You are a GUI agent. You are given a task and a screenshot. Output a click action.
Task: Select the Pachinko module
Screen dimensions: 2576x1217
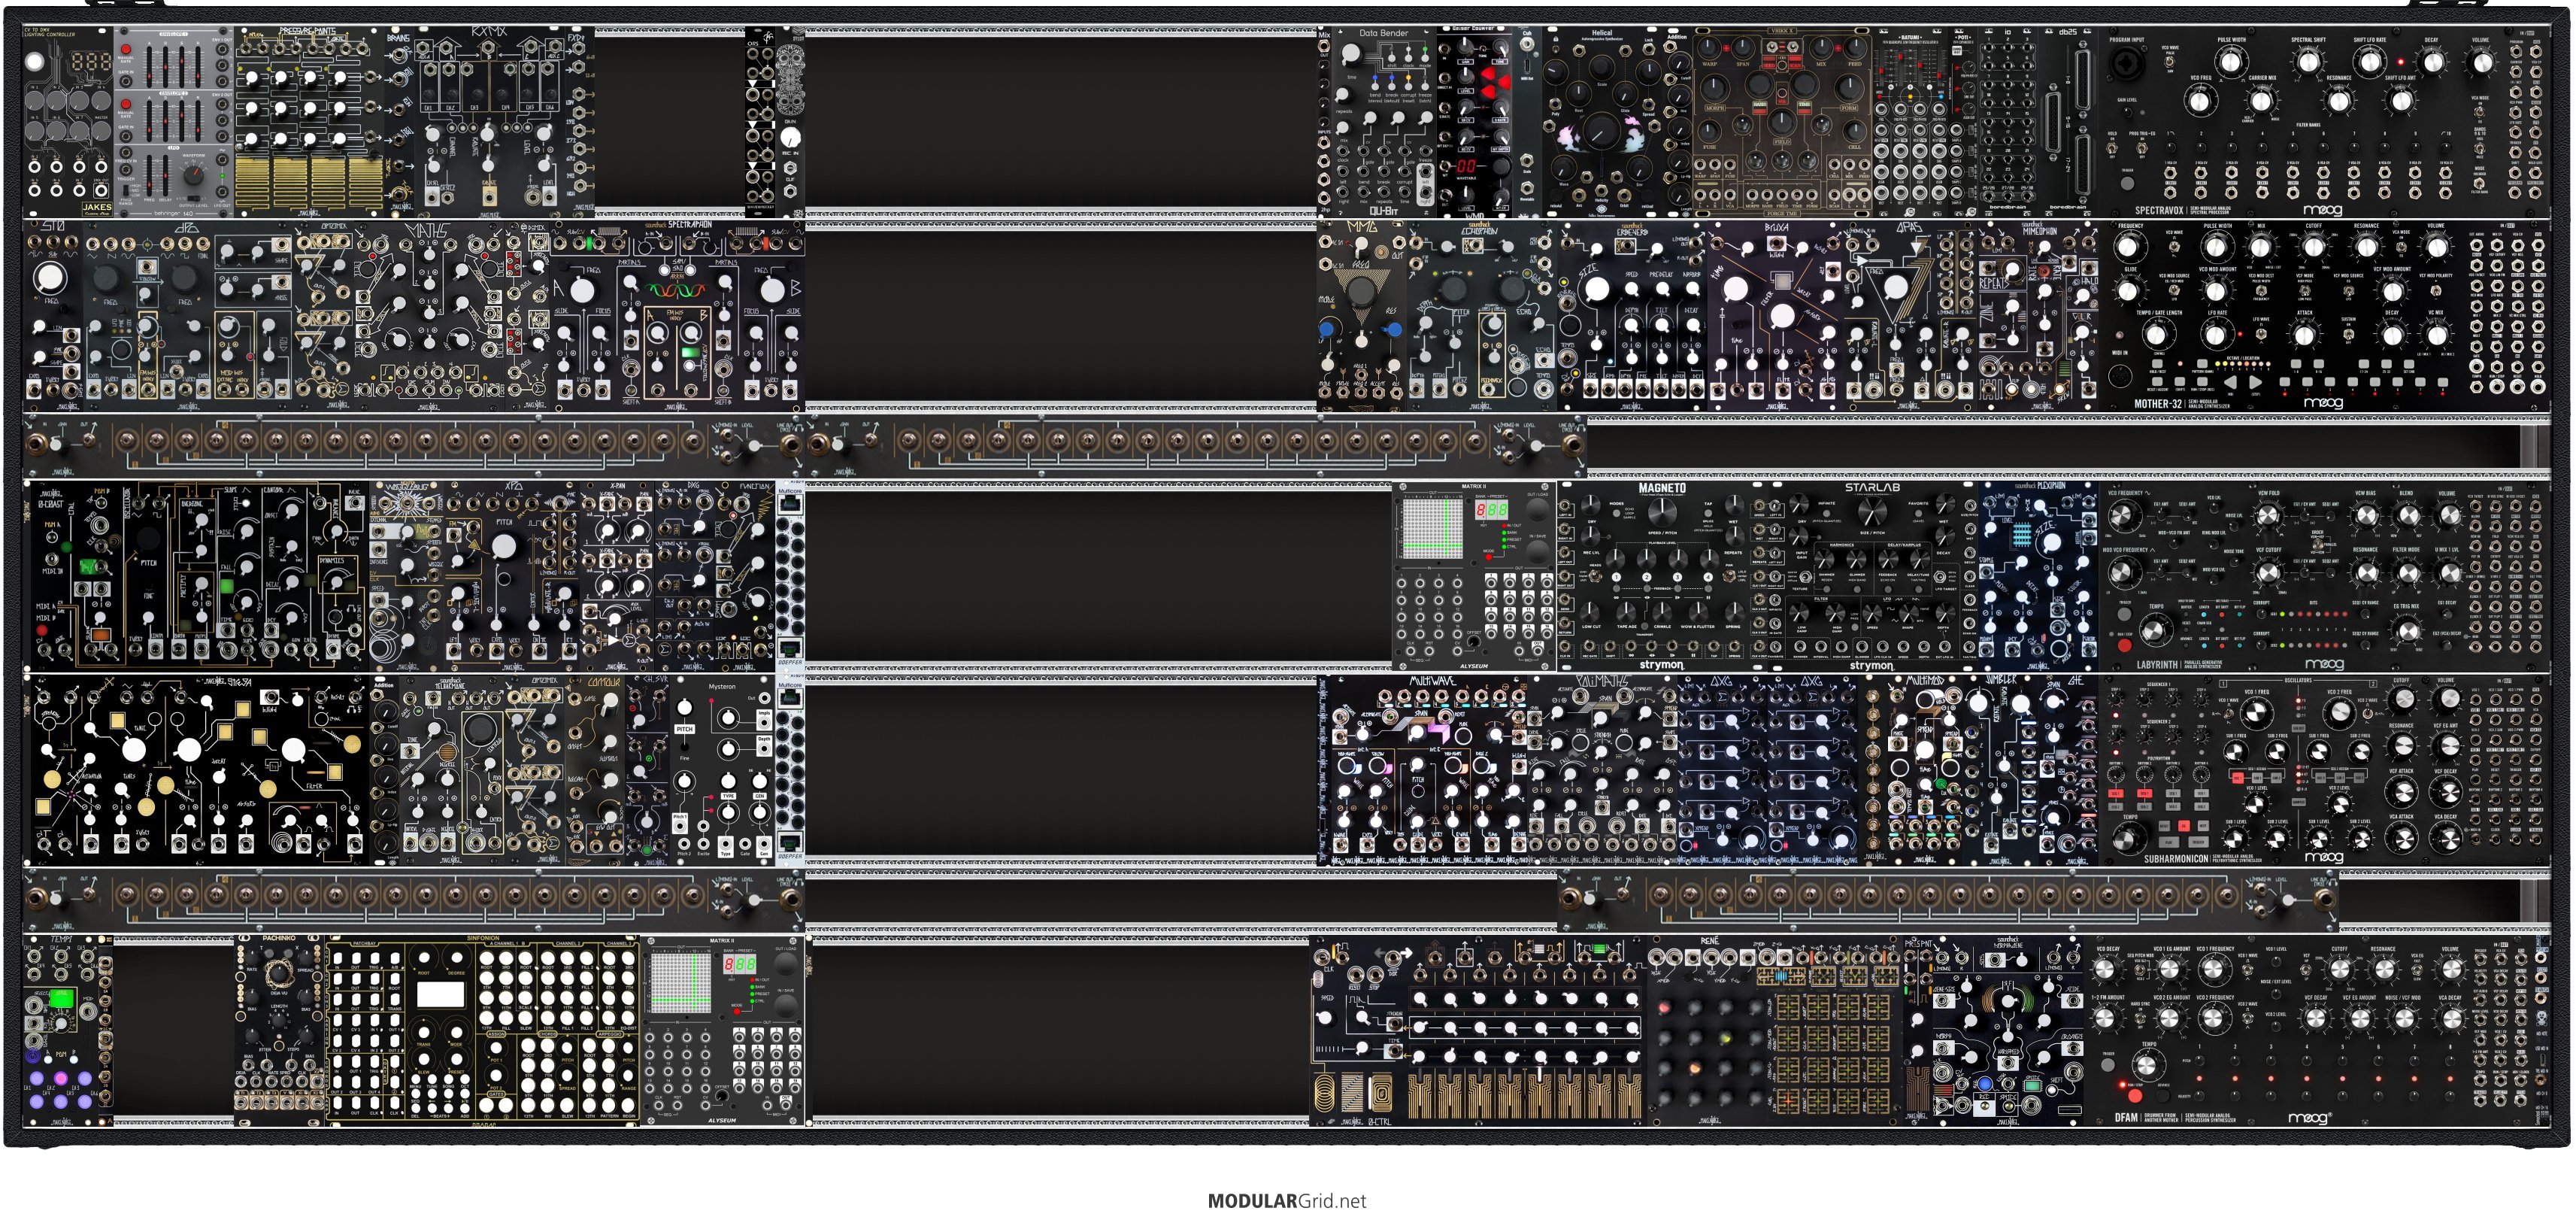click(x=280, y=1030)
